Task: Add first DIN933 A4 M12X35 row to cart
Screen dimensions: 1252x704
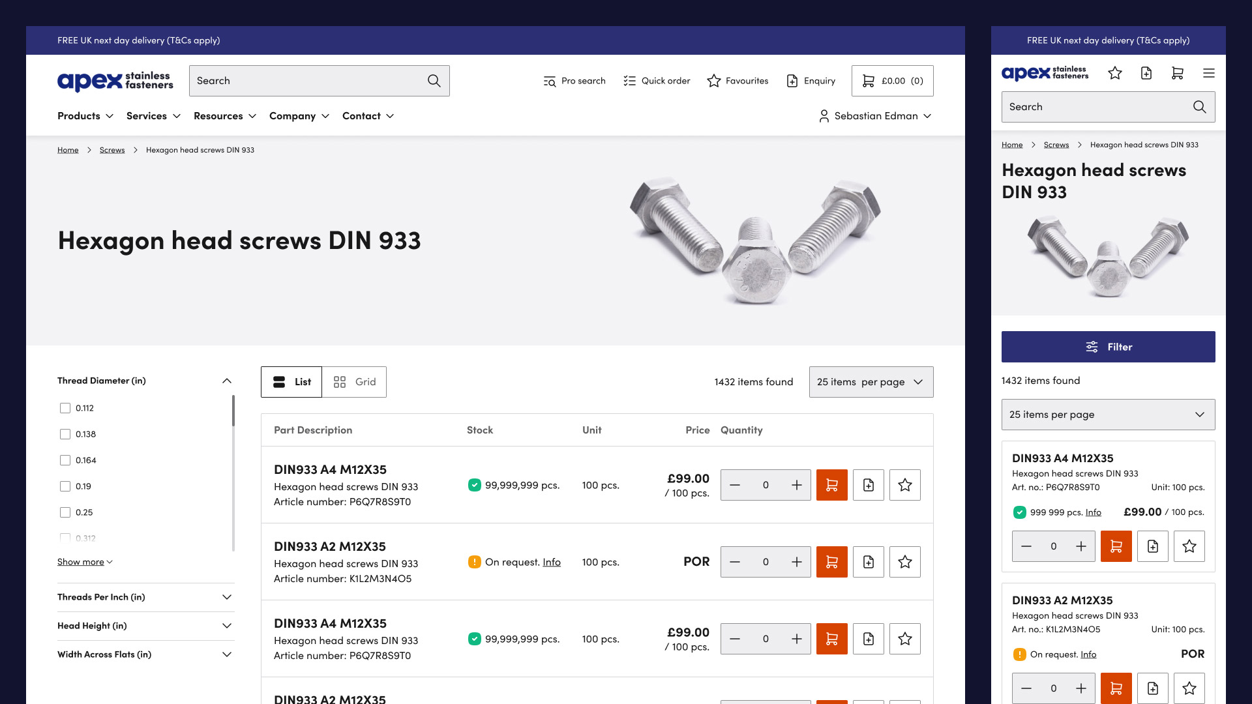Action: click(831, 485)
